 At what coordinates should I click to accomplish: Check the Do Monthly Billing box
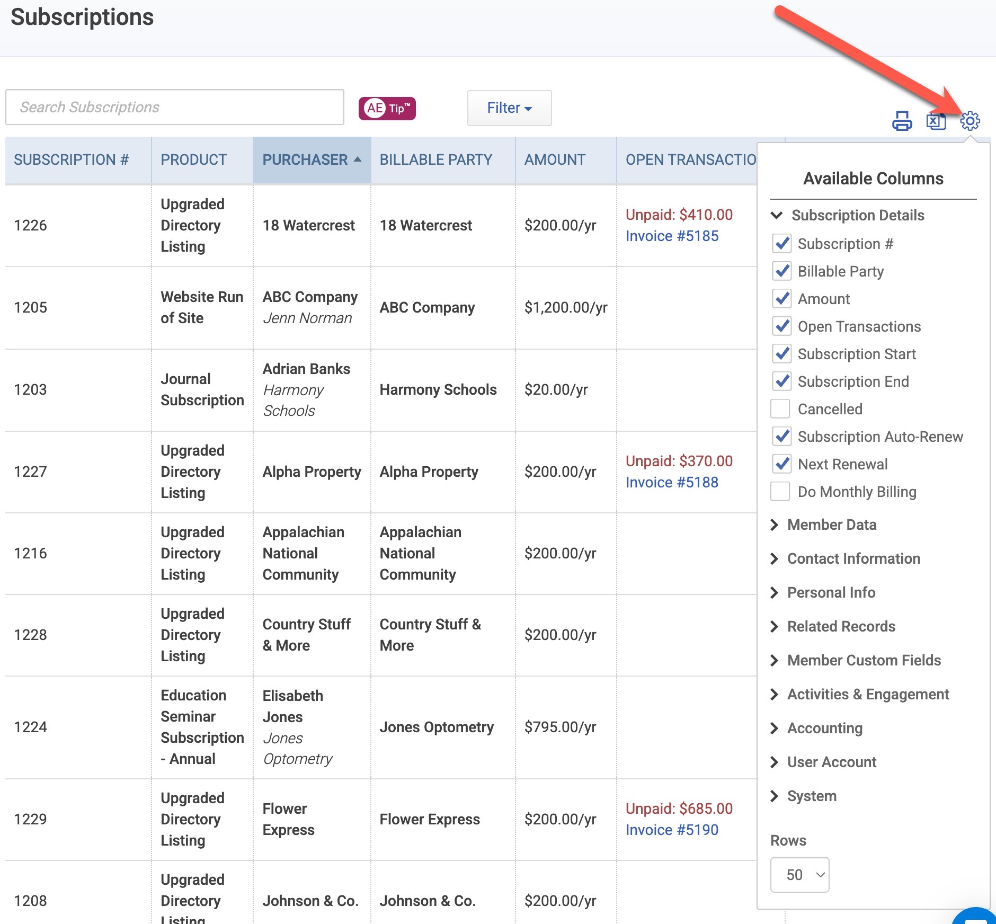[x=780, y=492]
